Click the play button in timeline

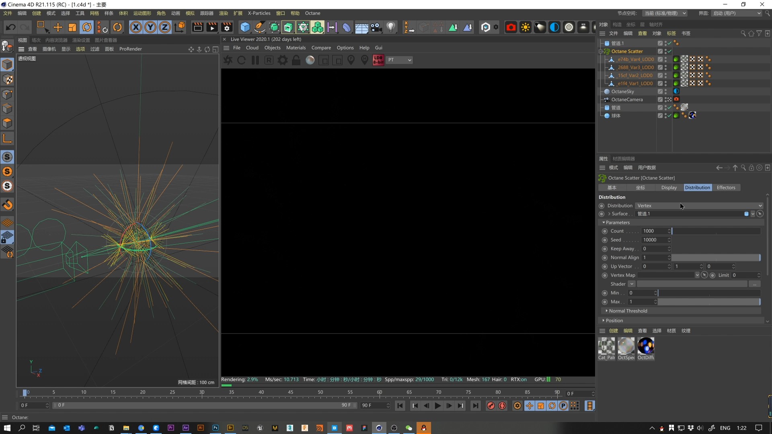[x=437, y=405]
